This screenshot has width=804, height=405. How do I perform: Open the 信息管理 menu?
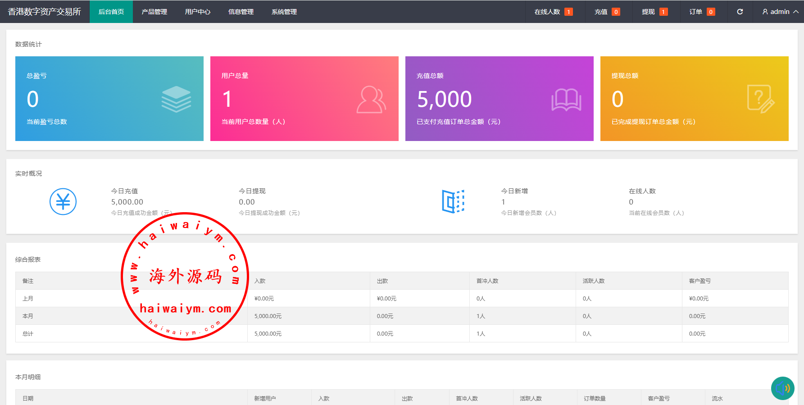click(x=241, y=12)
